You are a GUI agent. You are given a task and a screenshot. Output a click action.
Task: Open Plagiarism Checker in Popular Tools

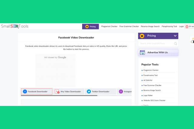point(151,70)
